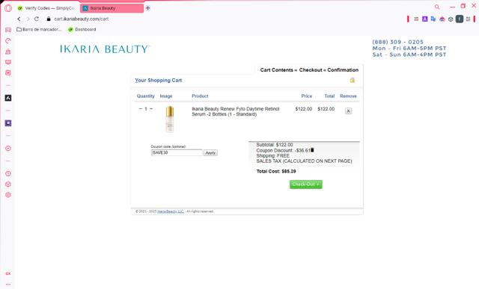The image size is (479, 289).
Task: Click the phone number (888) 309 - 0205
Action: [397, 42]
